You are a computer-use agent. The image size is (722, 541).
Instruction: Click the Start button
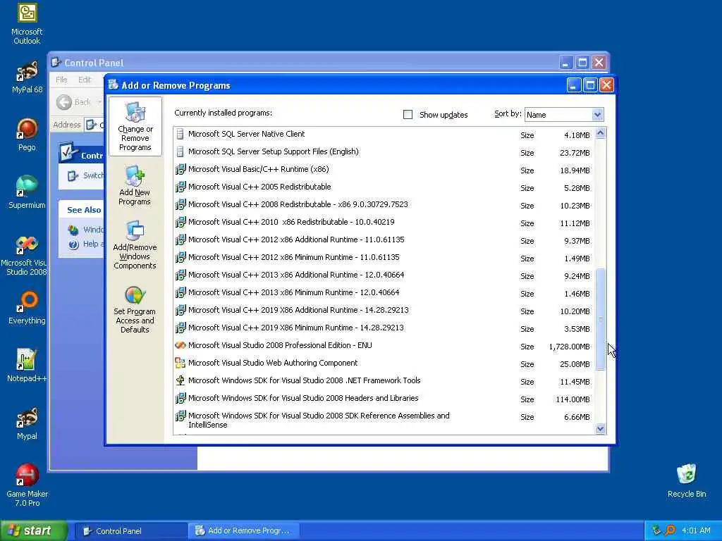(x=34, y=530)
